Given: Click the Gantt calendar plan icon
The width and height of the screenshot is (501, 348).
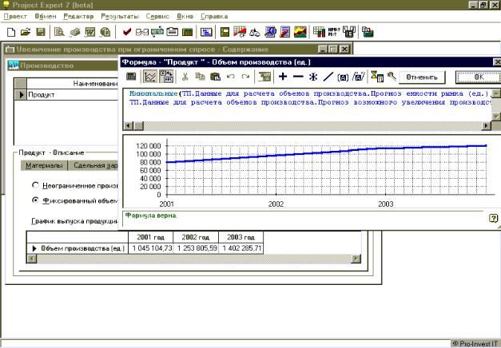Looking at the screenshot, I should (206, 32).
